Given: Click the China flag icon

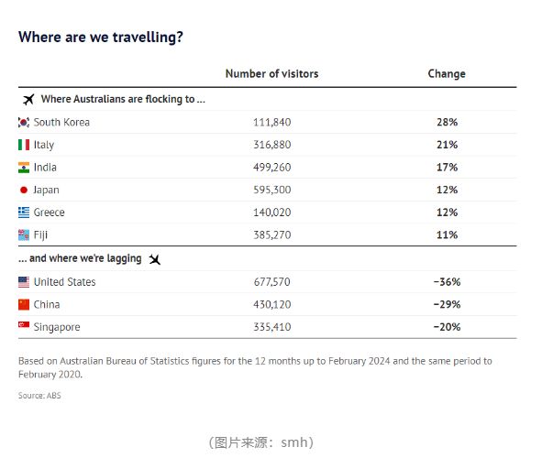Looking at the screenshot, I should tap(24, 304).
